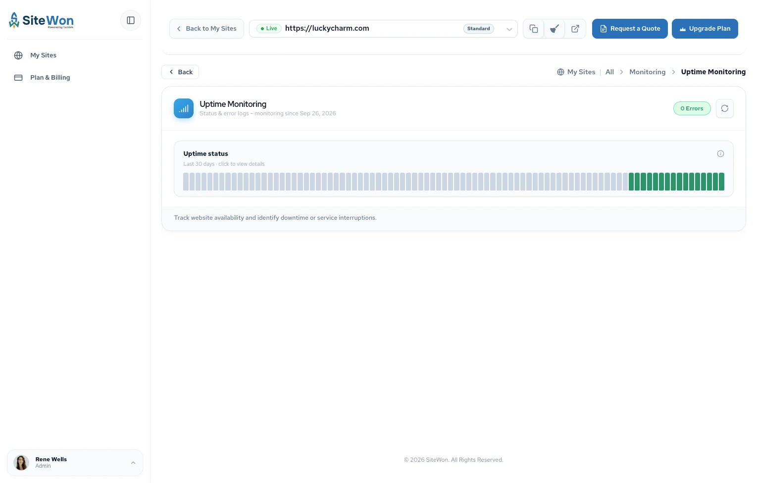Copy the site URL icon
This screenshot has height=483, width=757.
click(x=534, y=29)
